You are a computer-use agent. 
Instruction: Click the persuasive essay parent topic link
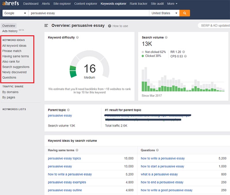[x=60, y=116]
